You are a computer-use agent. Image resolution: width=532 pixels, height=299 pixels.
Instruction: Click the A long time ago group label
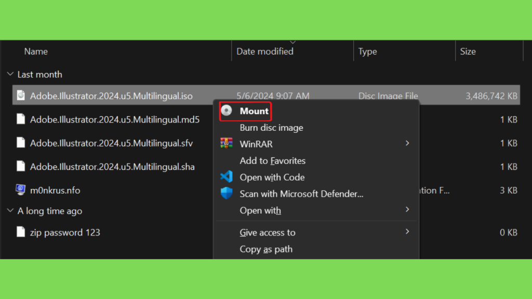point(50,211)
